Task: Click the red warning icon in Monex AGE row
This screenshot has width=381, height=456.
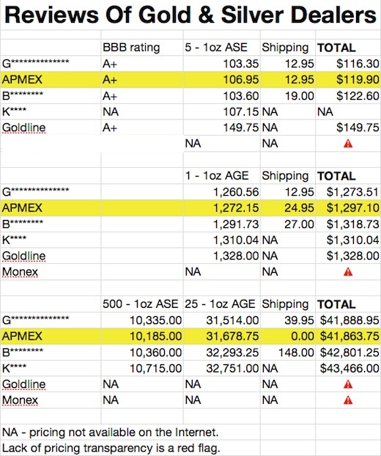Action: 348,272
